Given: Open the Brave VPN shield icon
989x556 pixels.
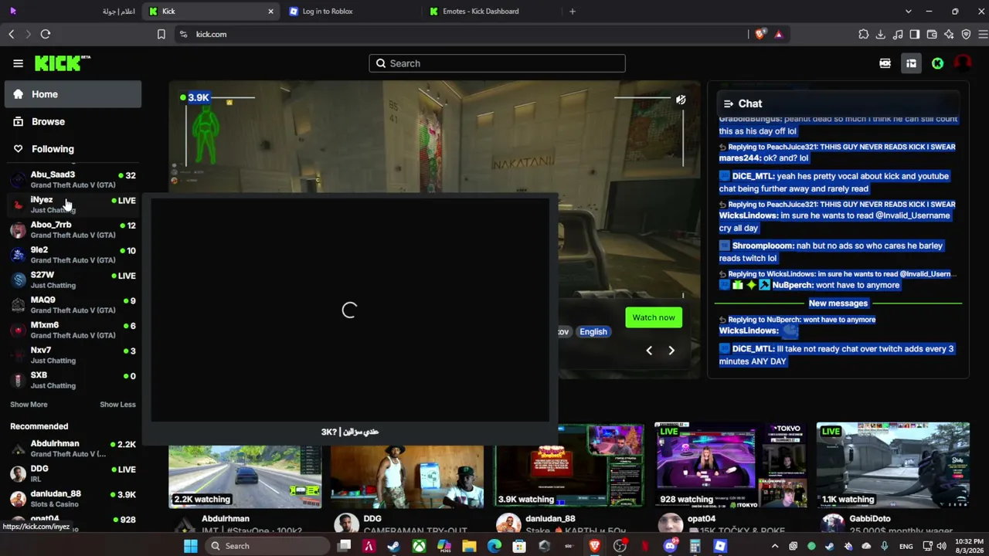Looking at the screenshot, I should (x=966, y=34).
